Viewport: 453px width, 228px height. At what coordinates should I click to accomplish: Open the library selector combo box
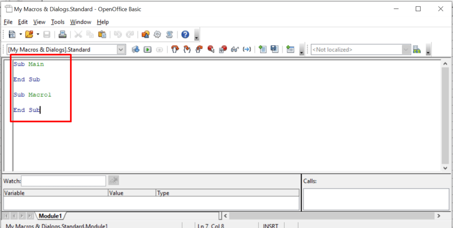[x=66, y=50]
